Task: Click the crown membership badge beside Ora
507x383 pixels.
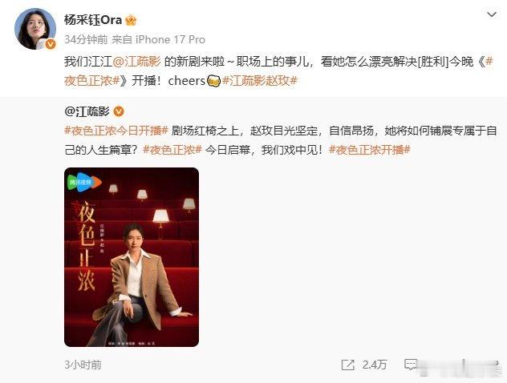Action: pos(131,20)
